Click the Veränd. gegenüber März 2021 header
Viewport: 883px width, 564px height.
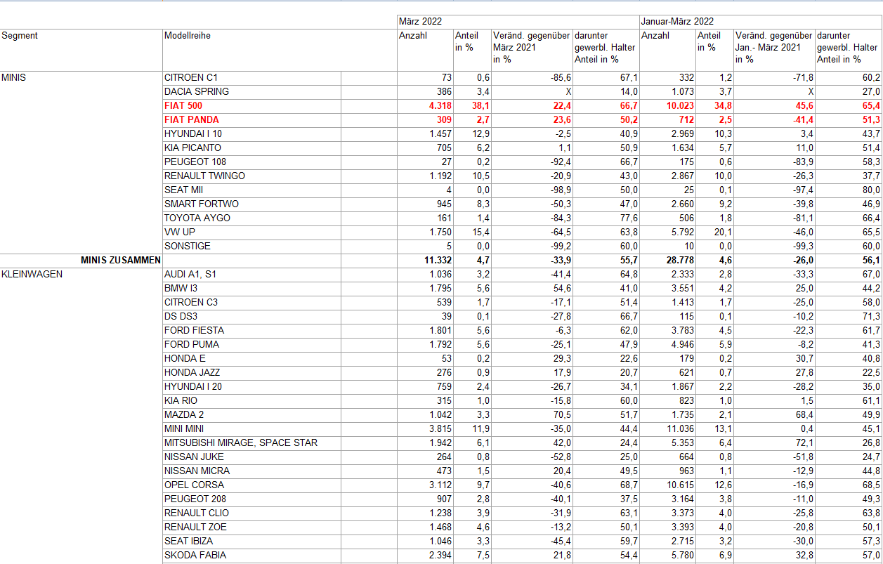(x=531, y=47)
